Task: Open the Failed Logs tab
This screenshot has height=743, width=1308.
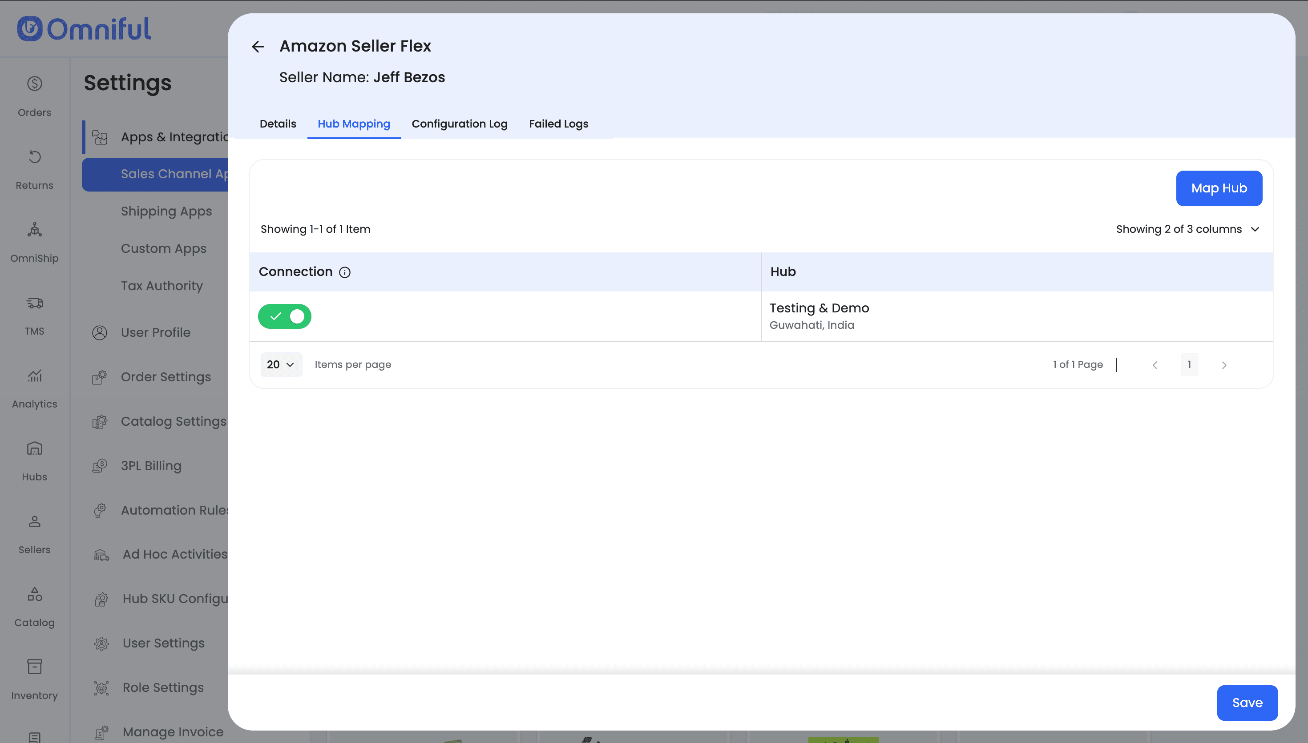Action: click(x=558, y=124)
